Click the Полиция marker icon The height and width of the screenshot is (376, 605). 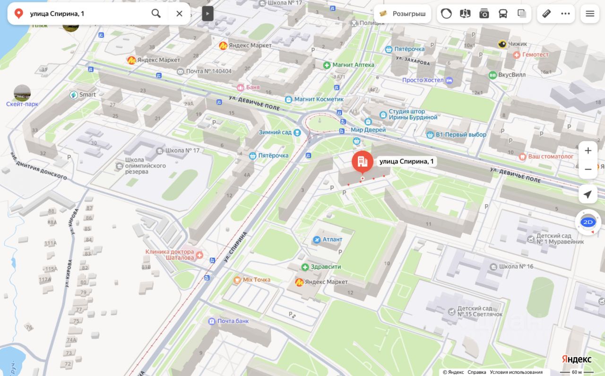point(354,23)
